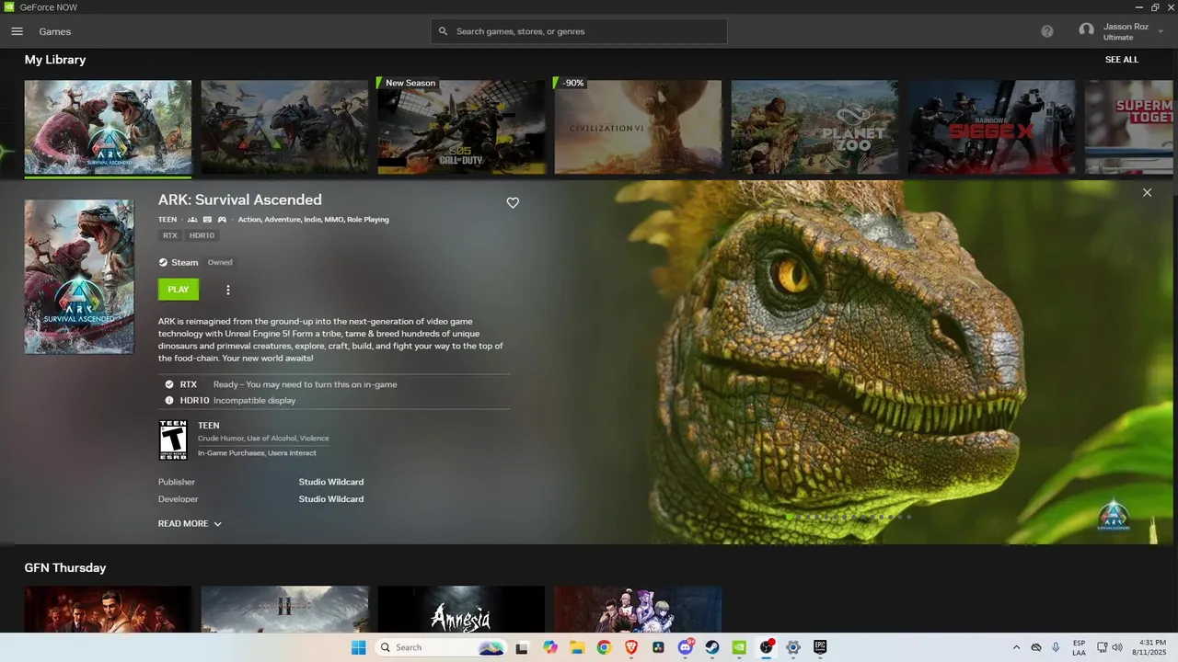Viewport: 1178px width, 662px height.
Task: Click the HDR10 tag badge below the genres
Action: [202, 235]
